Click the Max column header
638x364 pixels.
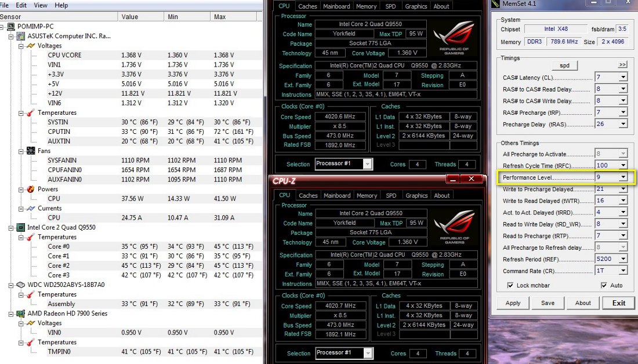pyautogui.click(x=220, y=17)
